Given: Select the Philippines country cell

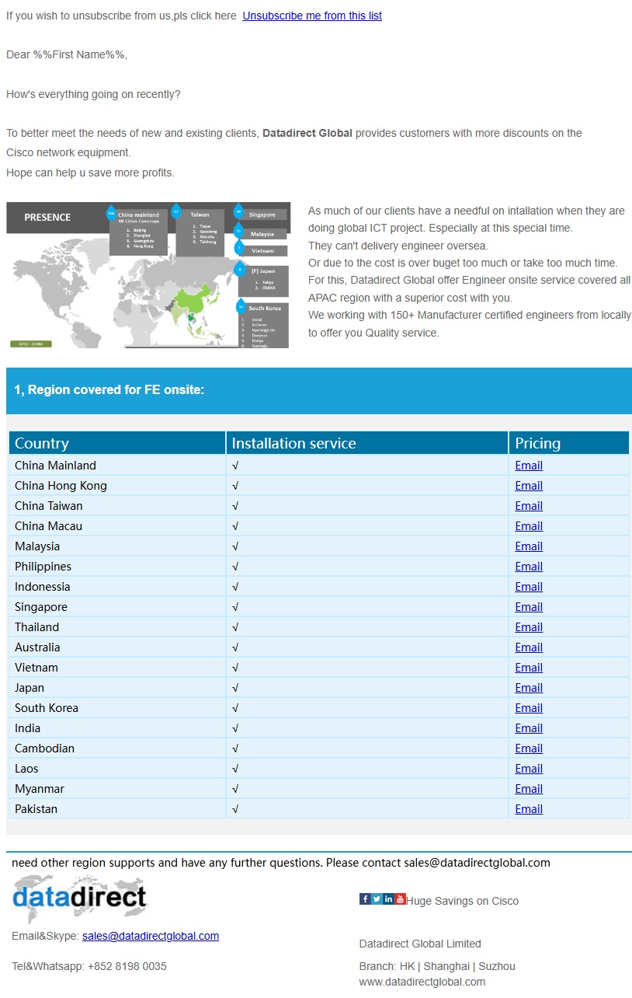Looking at the screenshot, I should tap(117, 567).
